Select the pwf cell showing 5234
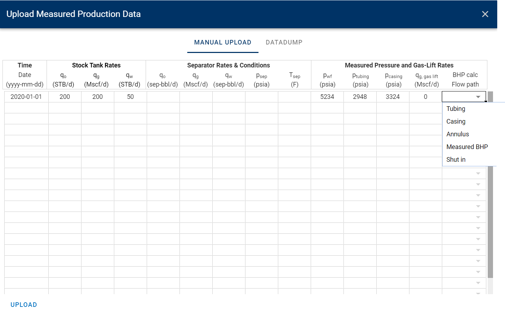Image resolution: width=505 pixels, height=315 pixels. tap(327, 97)
